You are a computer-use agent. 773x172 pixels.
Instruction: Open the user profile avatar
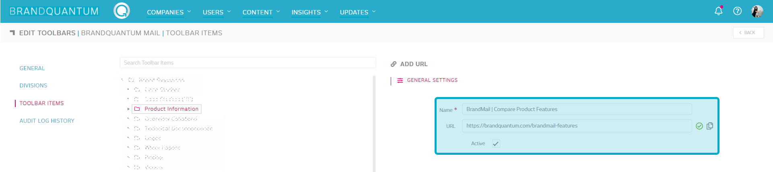tap(757, 11)
